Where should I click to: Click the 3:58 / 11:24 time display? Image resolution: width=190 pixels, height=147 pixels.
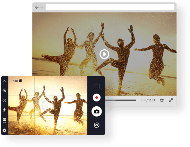148,100
